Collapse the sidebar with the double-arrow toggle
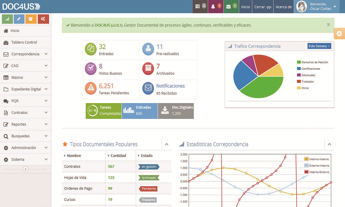The image size is (345, 207). coord(25,169)
